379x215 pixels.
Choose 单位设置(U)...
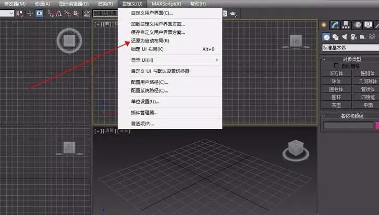[170, 102]
